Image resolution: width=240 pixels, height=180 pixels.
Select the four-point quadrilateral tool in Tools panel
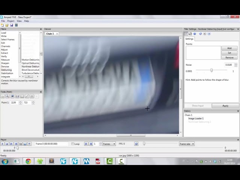tap(31, 96)
